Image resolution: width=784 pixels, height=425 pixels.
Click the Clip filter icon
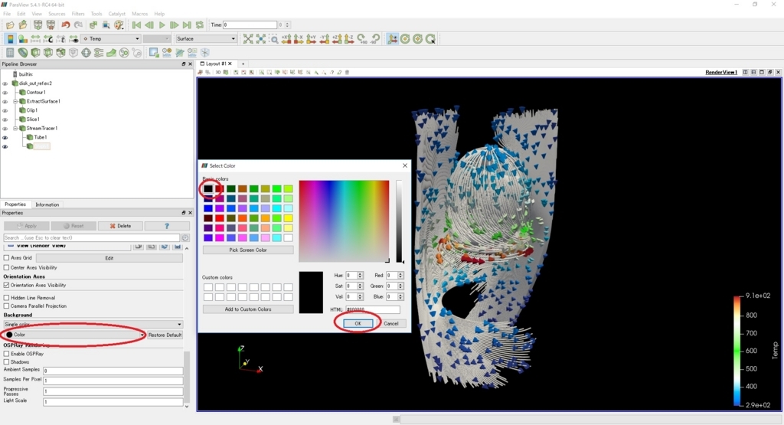pos(35,53)
